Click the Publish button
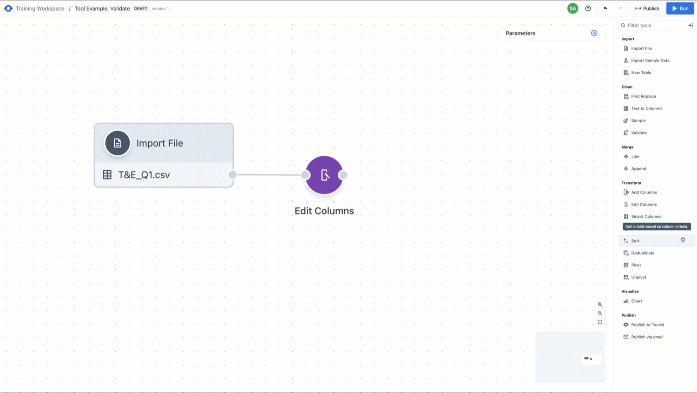This screenshot has width=697, height=393. [x=647, y=8]
